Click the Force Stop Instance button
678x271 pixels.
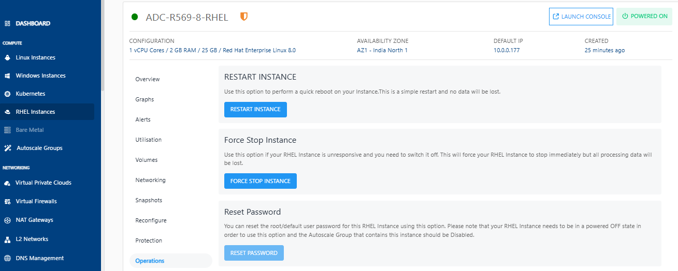tap(261, 181)
